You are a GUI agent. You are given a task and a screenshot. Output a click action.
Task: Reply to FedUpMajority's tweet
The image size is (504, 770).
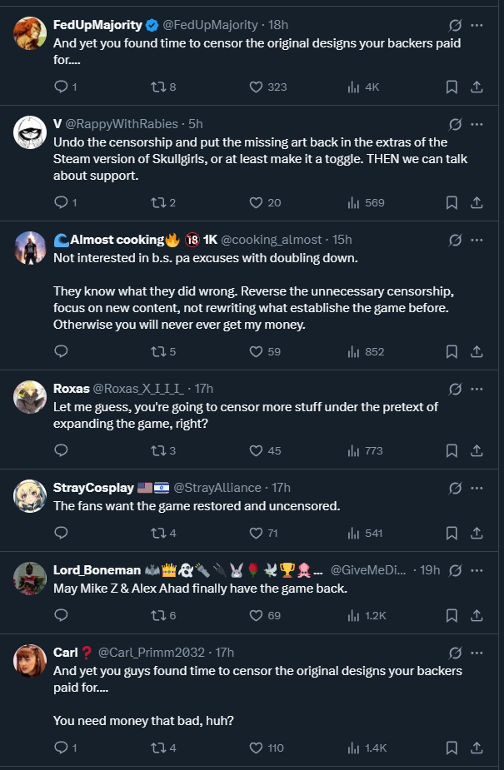(61, 87)
